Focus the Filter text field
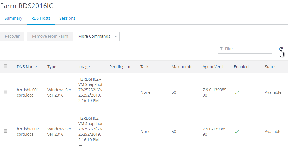Viewport: 288px width, 147px height. (245, 49)
